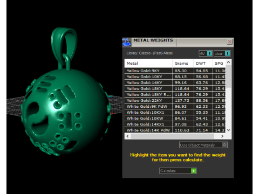259x194 pixels.
Task: Select the Yellow Gold:18KY R... row
Action: tap(175, 94)
